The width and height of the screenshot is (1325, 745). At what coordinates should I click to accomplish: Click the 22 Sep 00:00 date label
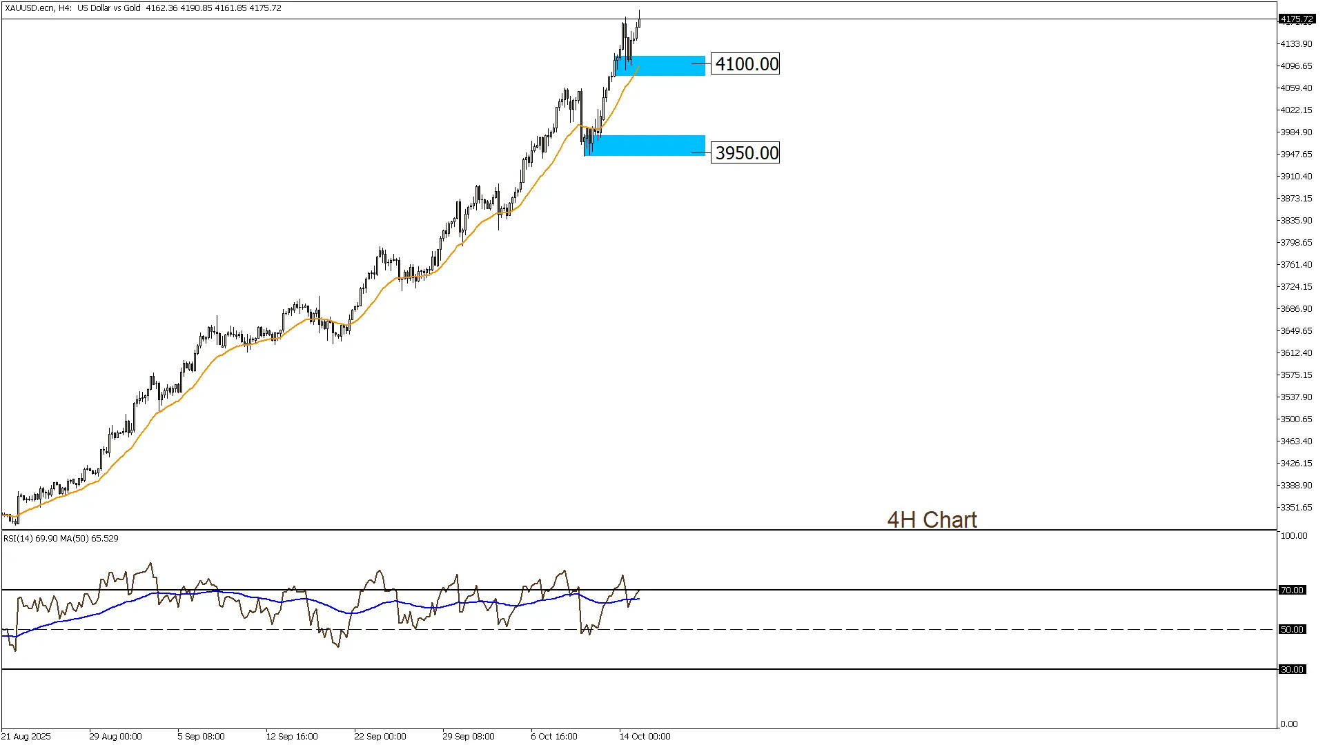(380, 736)
